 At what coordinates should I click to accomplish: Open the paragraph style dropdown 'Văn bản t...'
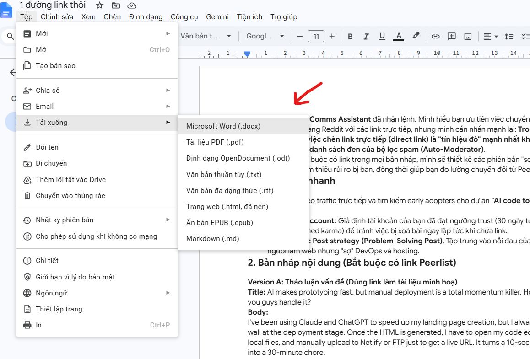205,36
